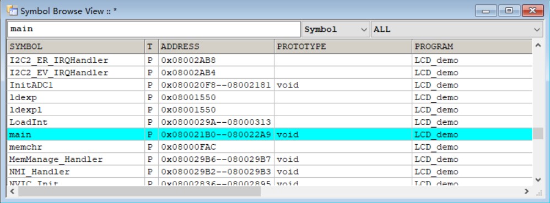The height and width of the screenshot is (203, 550).
Task: Open the Symbol filter type dropdown
Action: 335,29
